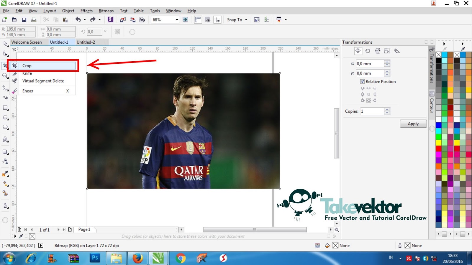Choose Eraser from the tool flyout

coord(43,91)
